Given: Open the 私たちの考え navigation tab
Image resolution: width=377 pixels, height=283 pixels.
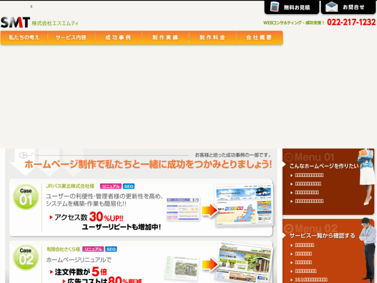Looking at the screenshot, I should point(24,37).
